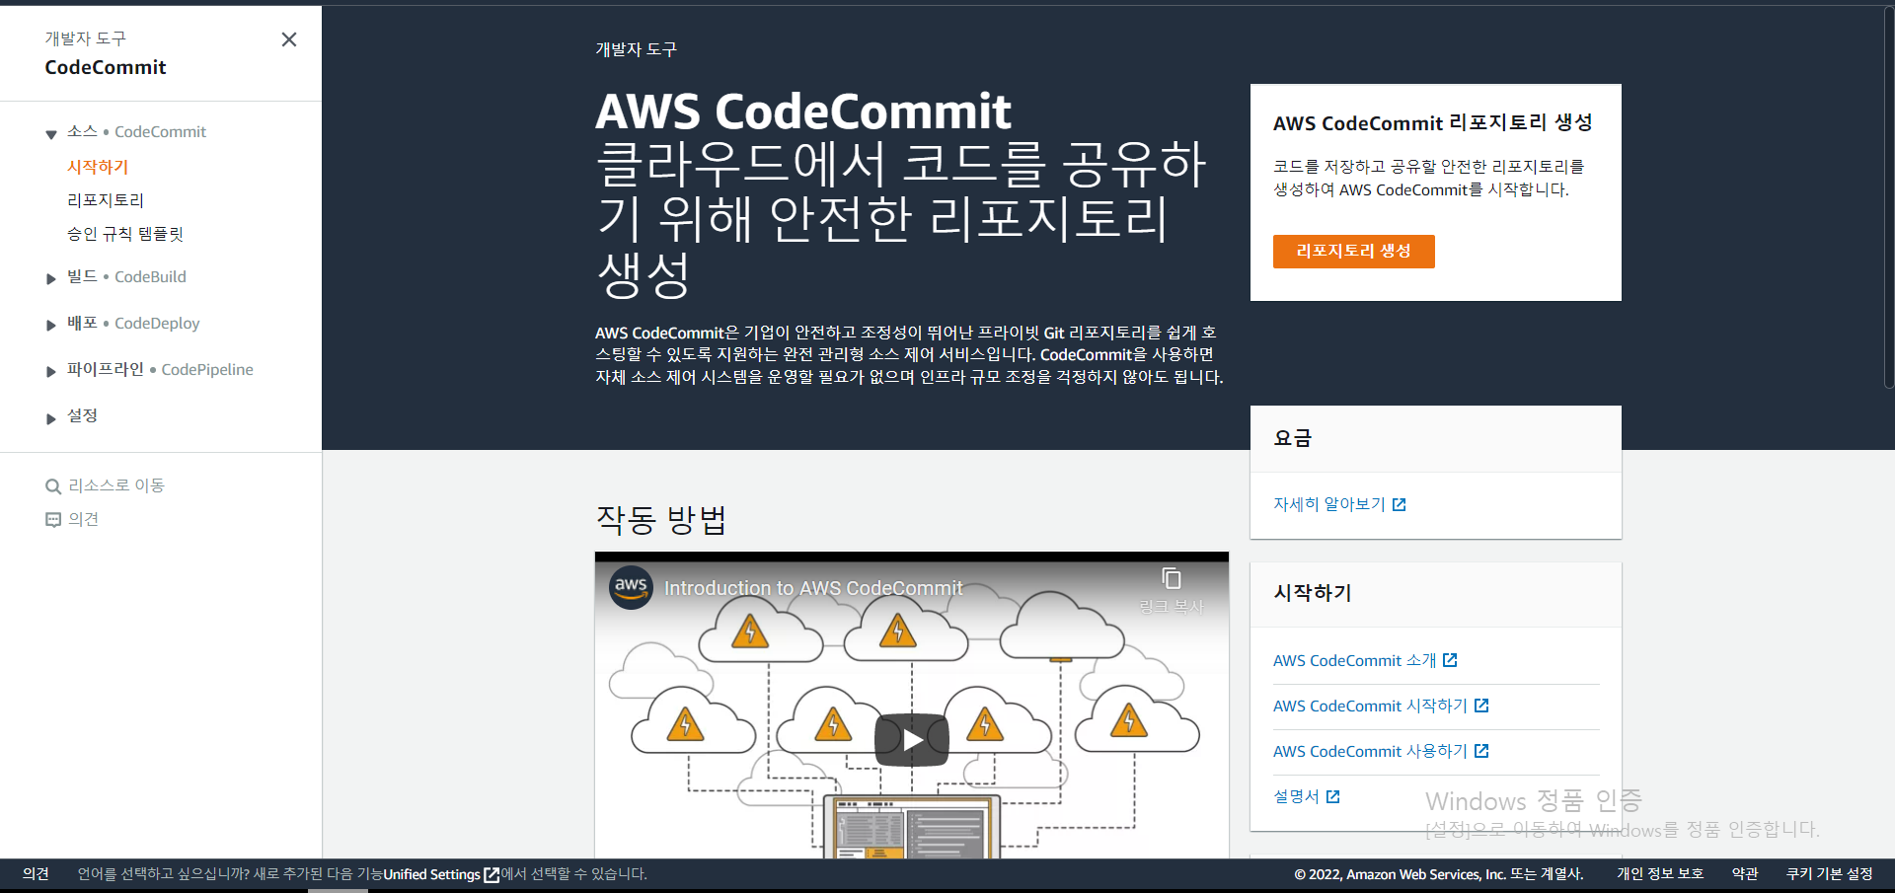This screenshot has height=893, width=1895.
Task: Open 승인 규칙 템플릿 in the sidebar
Action: (x=125, y=234)
